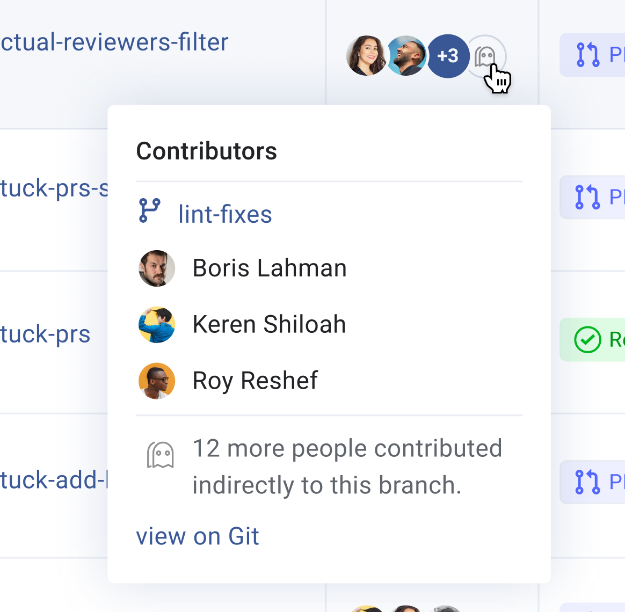
Task: Click Roy Reshef's avatar in contributors list
Action: point(157,381)
